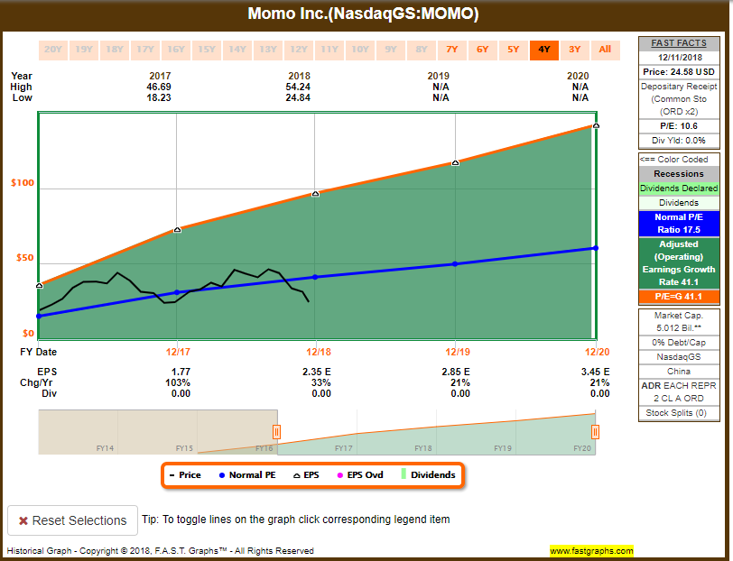Click the blue Normal PE dot marker in legend
Viewport: 733px width, 561px height.
pos(221,476)
